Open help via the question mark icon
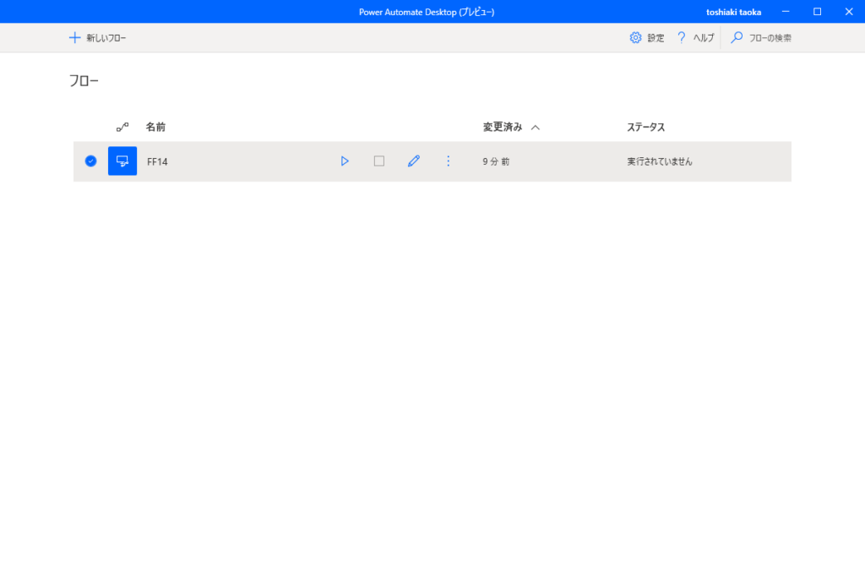The image size is (865, 563). (x=682, y=37)
